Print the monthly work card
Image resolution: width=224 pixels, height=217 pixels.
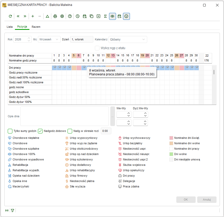point(55,16)
